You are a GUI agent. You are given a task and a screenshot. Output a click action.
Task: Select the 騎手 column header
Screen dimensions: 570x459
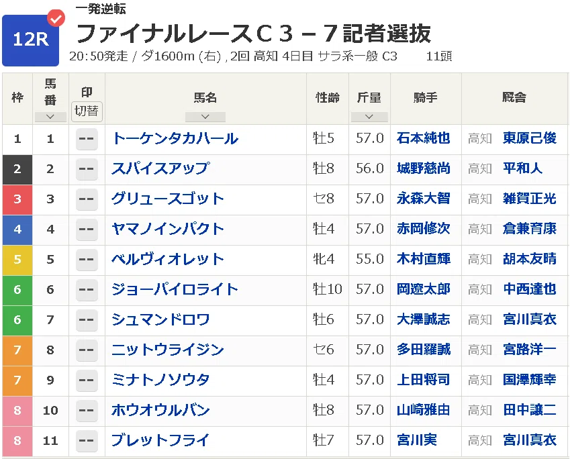pos(426,98)
